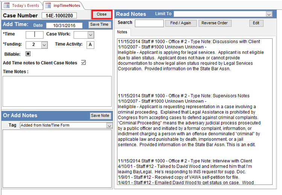Open the Case Work dropdown

90,35
